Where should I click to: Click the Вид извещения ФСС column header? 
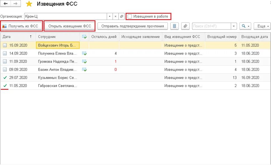[184, 37]
